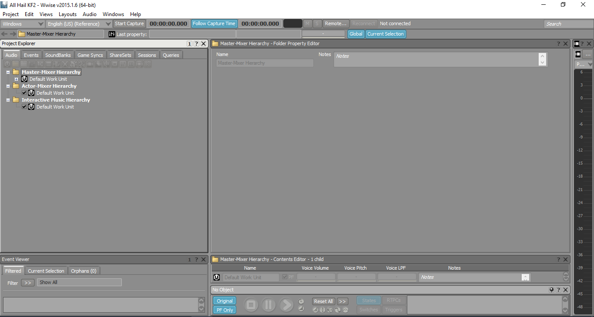The width and height of the screenshot is (594, 317).
Task: Toggle Interactive Music Default Work Unit checkbox
Action: coord(24,107)
